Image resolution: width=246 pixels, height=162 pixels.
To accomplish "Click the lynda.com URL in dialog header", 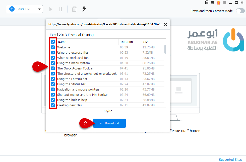I will point(105,24).
